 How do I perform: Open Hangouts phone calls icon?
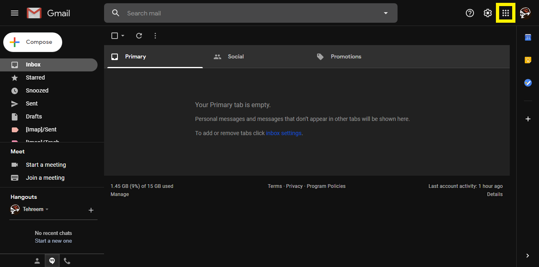(x=67, y=261)
